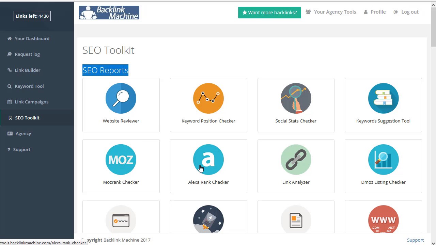Click the MOZ Mozrank Checker icon
Viewport: 436px width, 245px height.
[x=121, y=160]
